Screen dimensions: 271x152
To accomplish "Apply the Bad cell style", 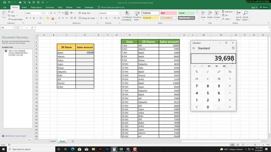I will 169,13.
